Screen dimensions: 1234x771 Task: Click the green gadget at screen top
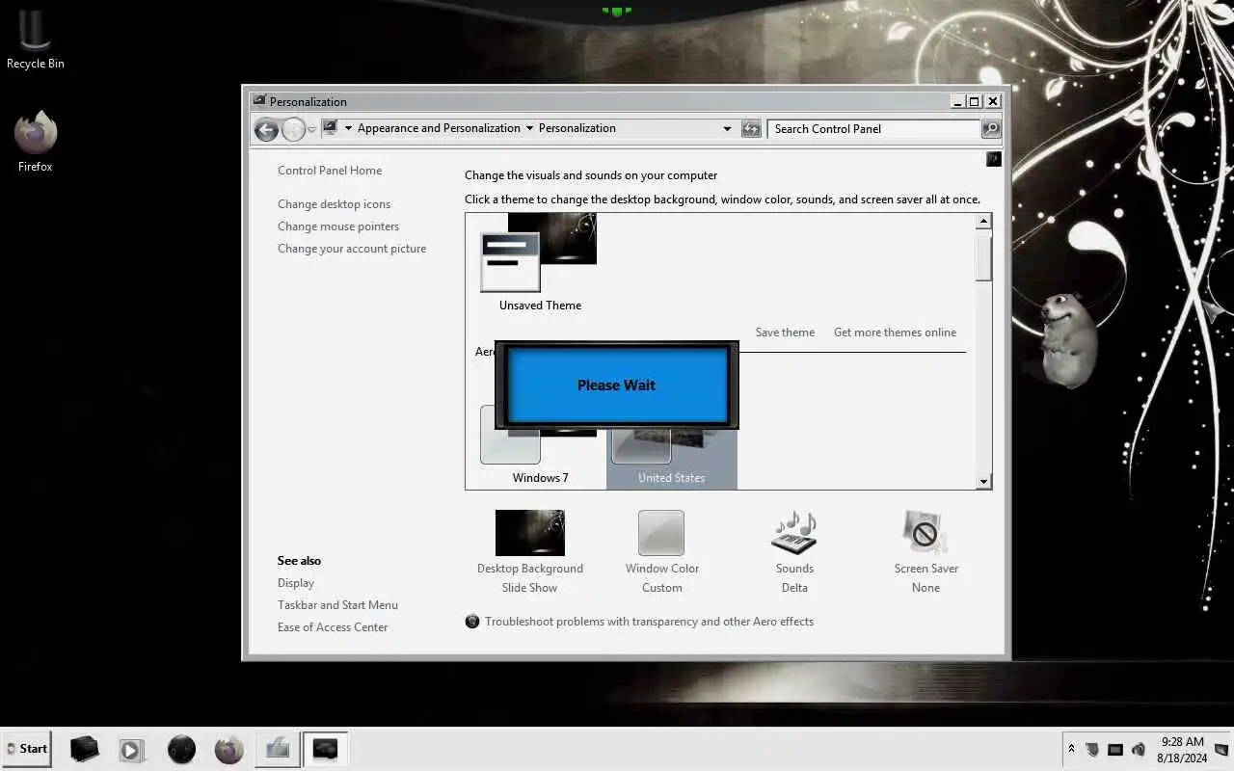click(617, 11)
